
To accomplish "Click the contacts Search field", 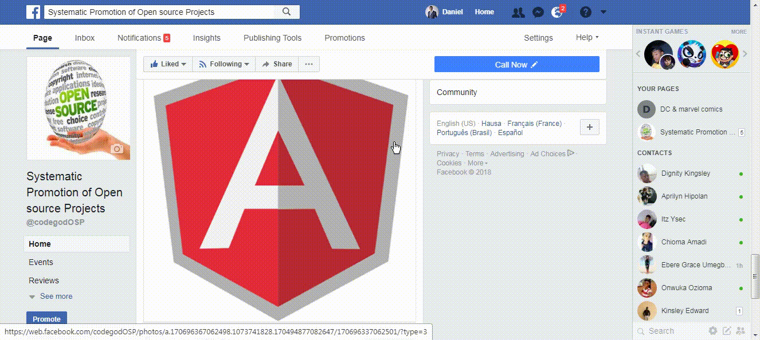I will [x=670, y=331].
